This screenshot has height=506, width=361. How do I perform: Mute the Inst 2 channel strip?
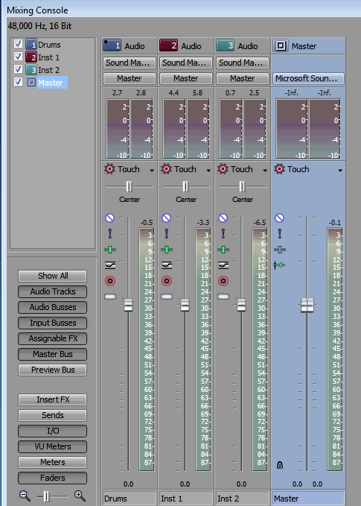coord(223,218)
